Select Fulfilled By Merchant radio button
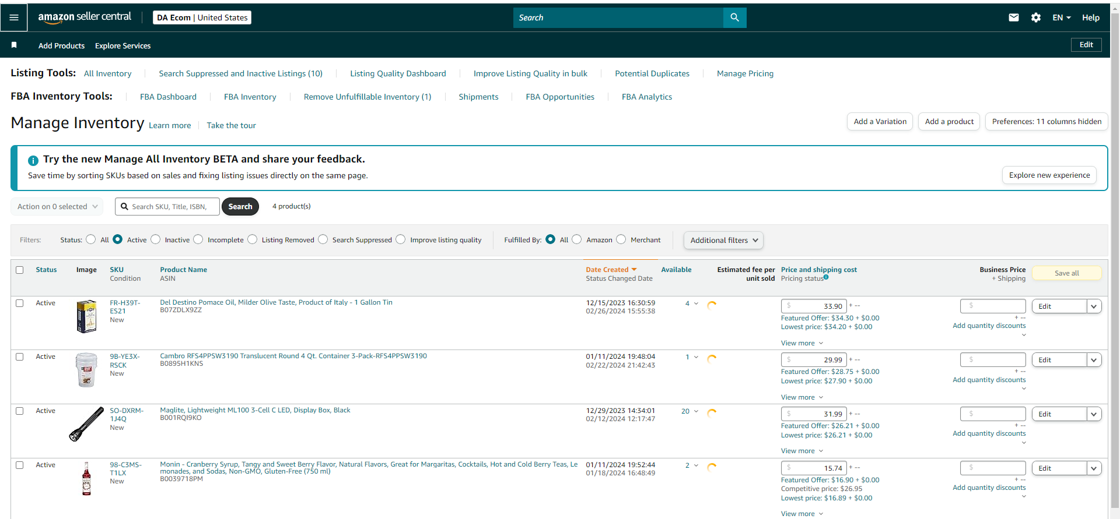1120x519 pixels. [x=621, y=239]
